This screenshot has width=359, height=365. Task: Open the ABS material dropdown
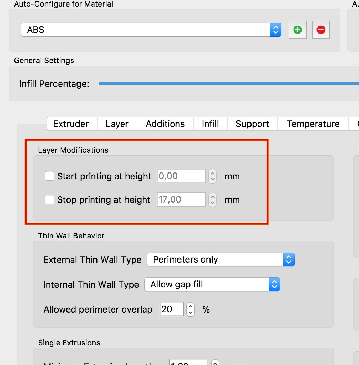pos(151,30)
